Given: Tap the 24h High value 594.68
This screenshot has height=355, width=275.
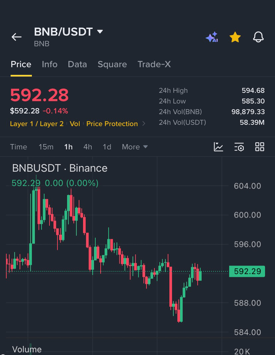Looking at the screenshot, I should click(253, 90).
